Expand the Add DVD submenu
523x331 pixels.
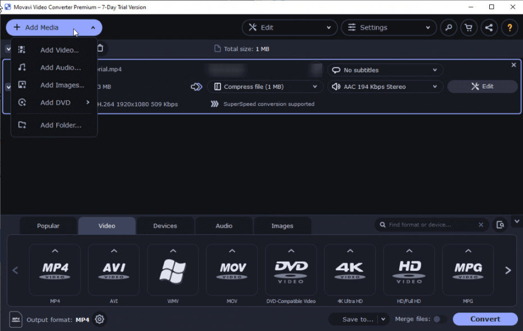(x=54, y=103)
